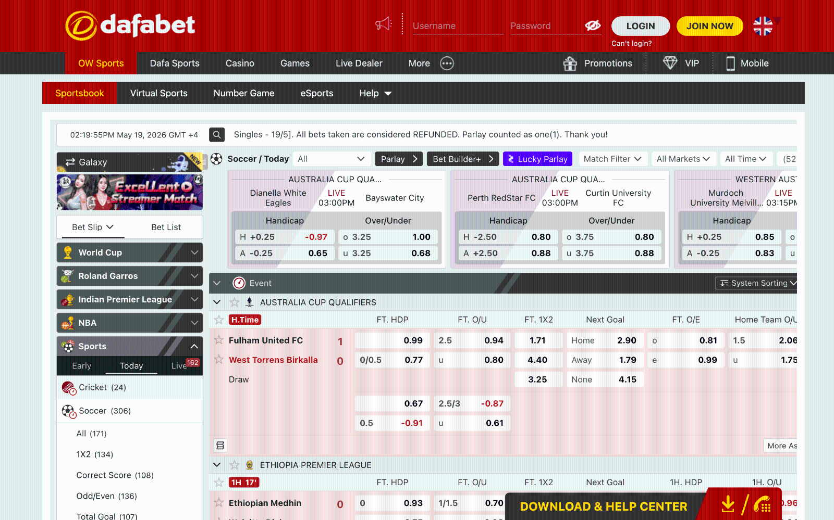
Task: Open the System Sorting dropdown
Action: (x=757, y=283)
